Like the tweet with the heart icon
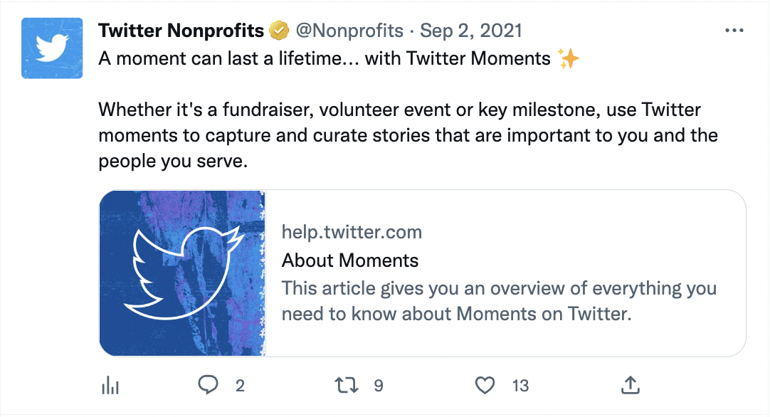Image resolution: width=770 pixels, height=417 pixels. coord(485,386)
